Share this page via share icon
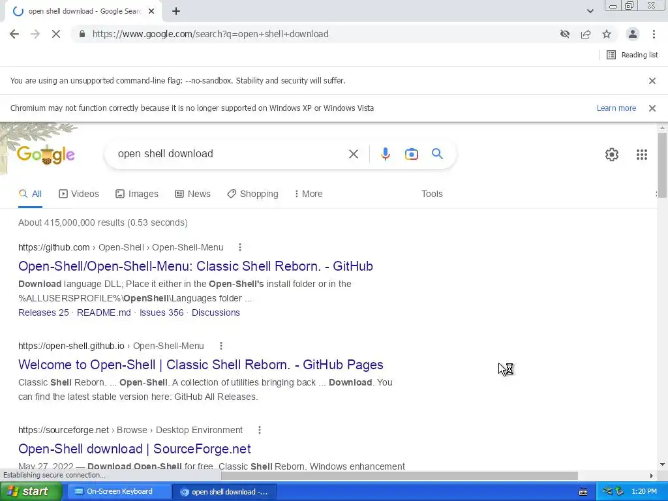This screenshot has width=668, height=501. pyautogui.click(x=586, y=34)
